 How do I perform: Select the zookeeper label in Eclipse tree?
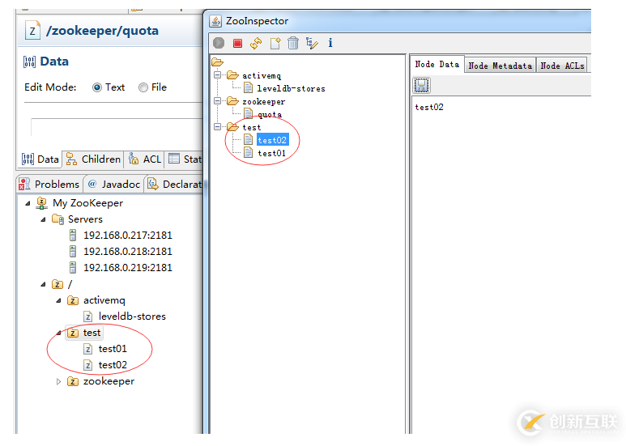[x=109, y=381]
